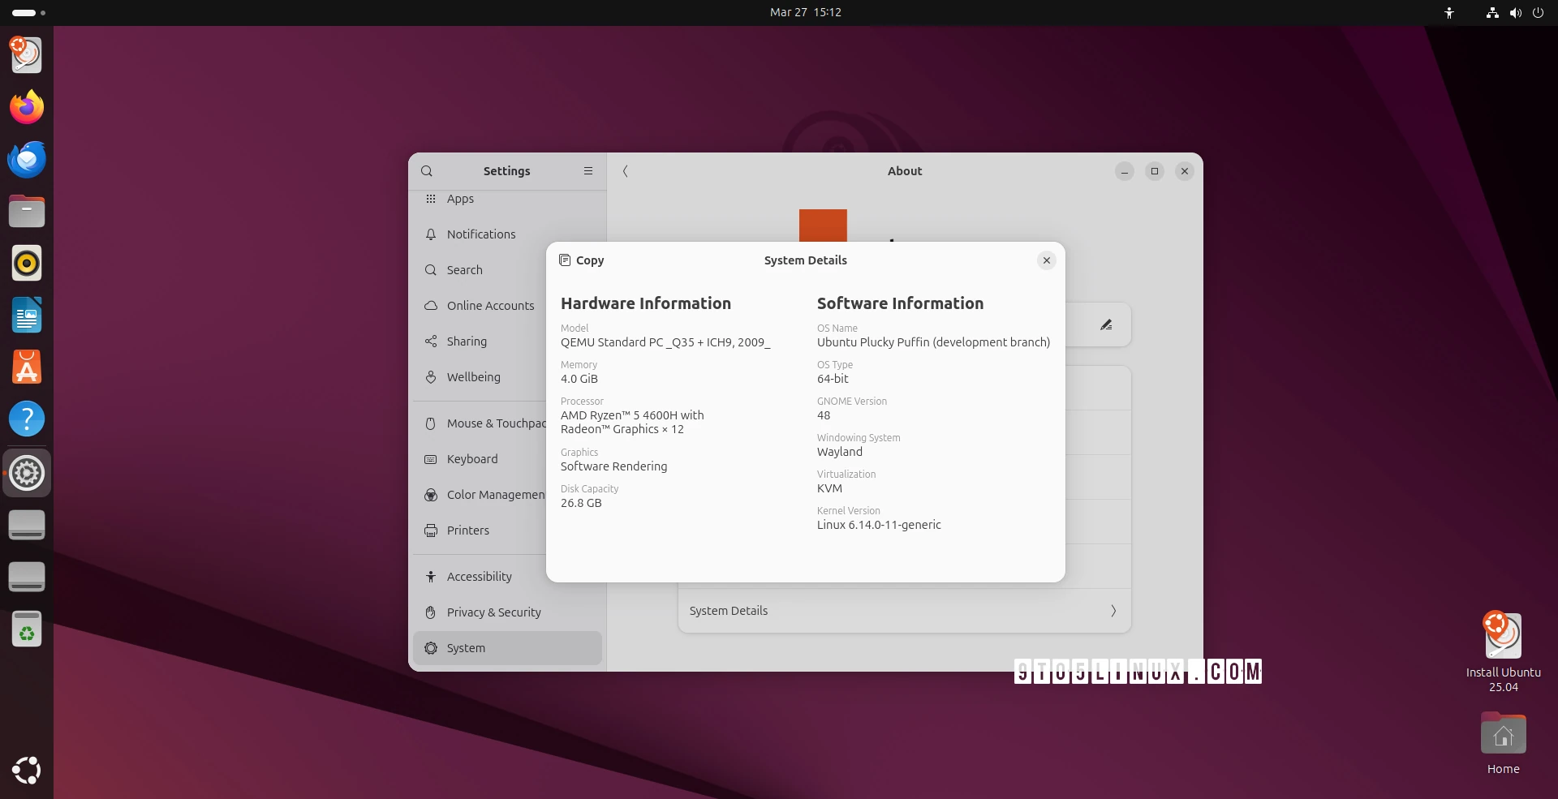Launch Thunderbird mail client
Screen dimensions: 1558x799
(26, 159)
